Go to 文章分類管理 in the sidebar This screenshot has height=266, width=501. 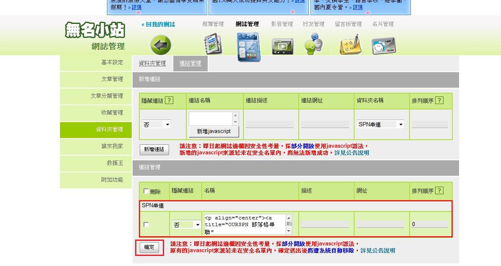[x=96, y=96]
